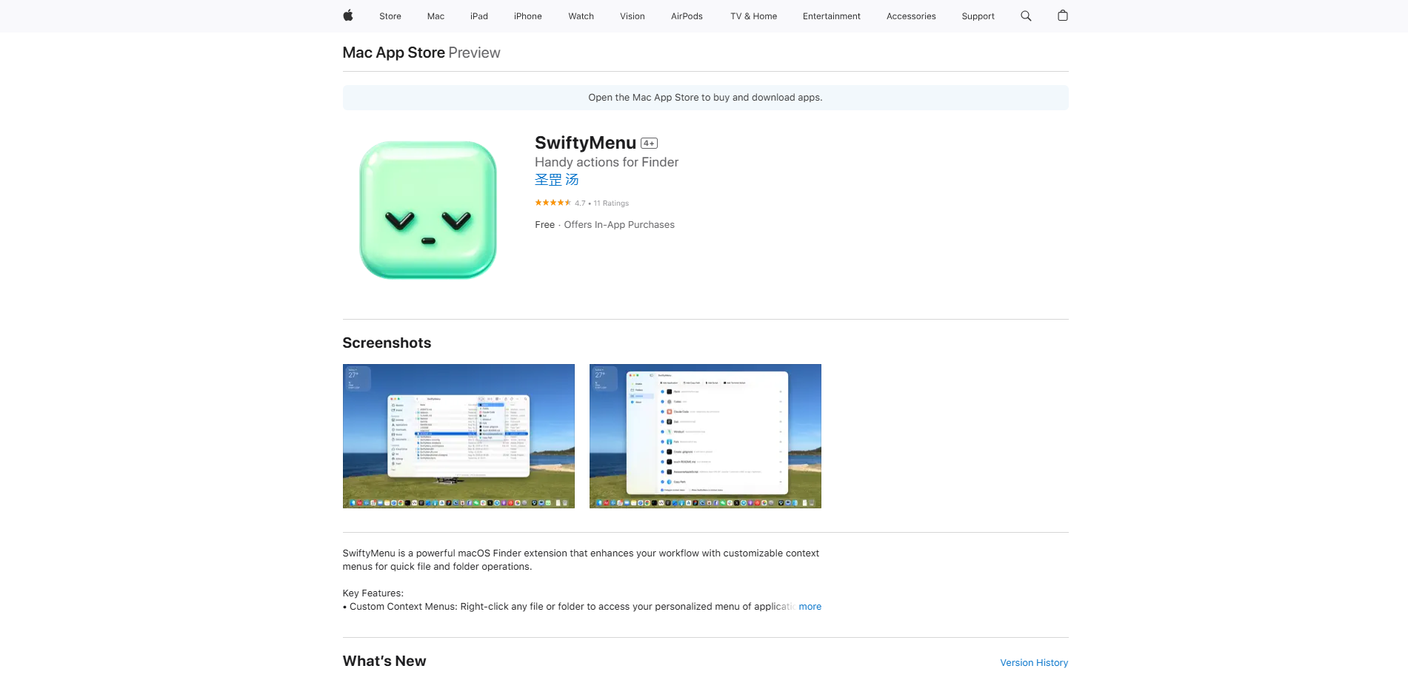1408x680 pixels.
Task: Click the Apple logo in the menu bar
Action: (348, 16)
